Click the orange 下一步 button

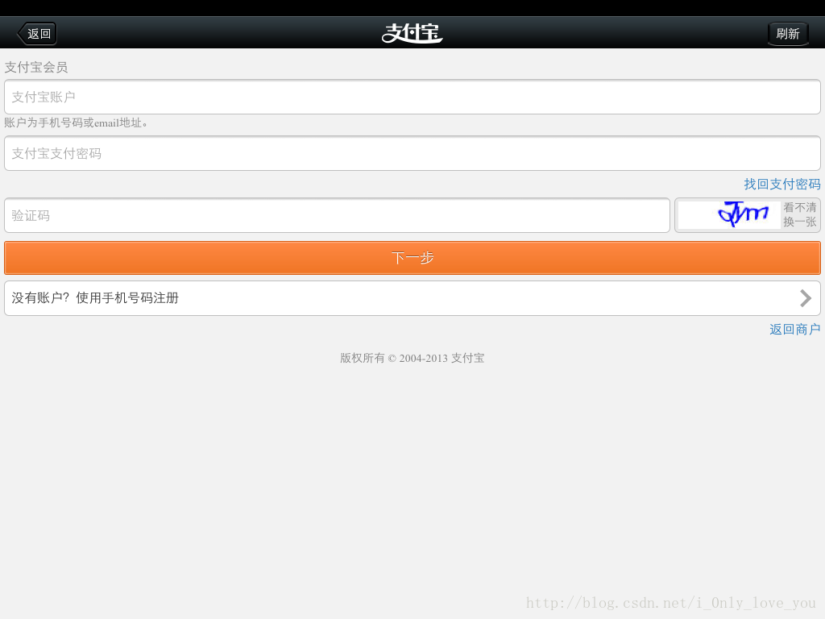click(x=412, y=258)
